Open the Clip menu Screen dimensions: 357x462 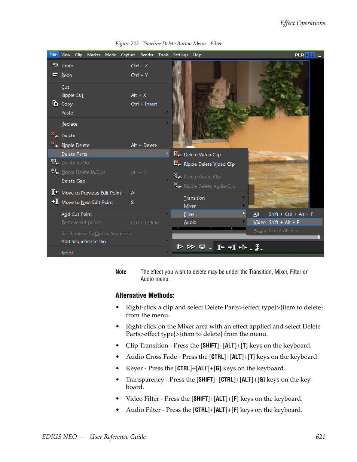click(79, 55)
